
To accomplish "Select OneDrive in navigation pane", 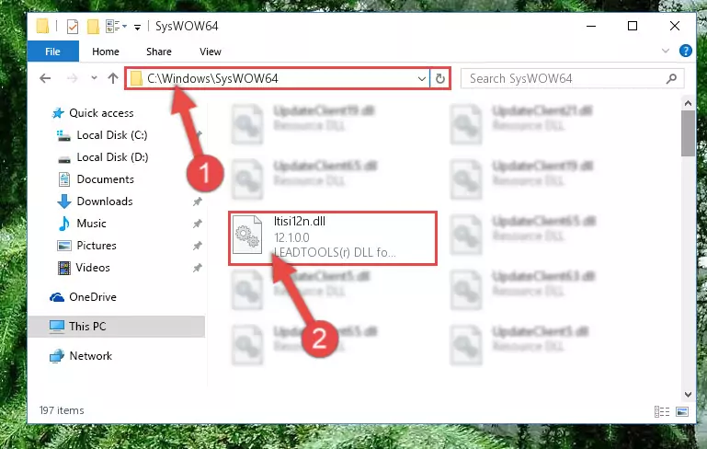I will point(93,297).
